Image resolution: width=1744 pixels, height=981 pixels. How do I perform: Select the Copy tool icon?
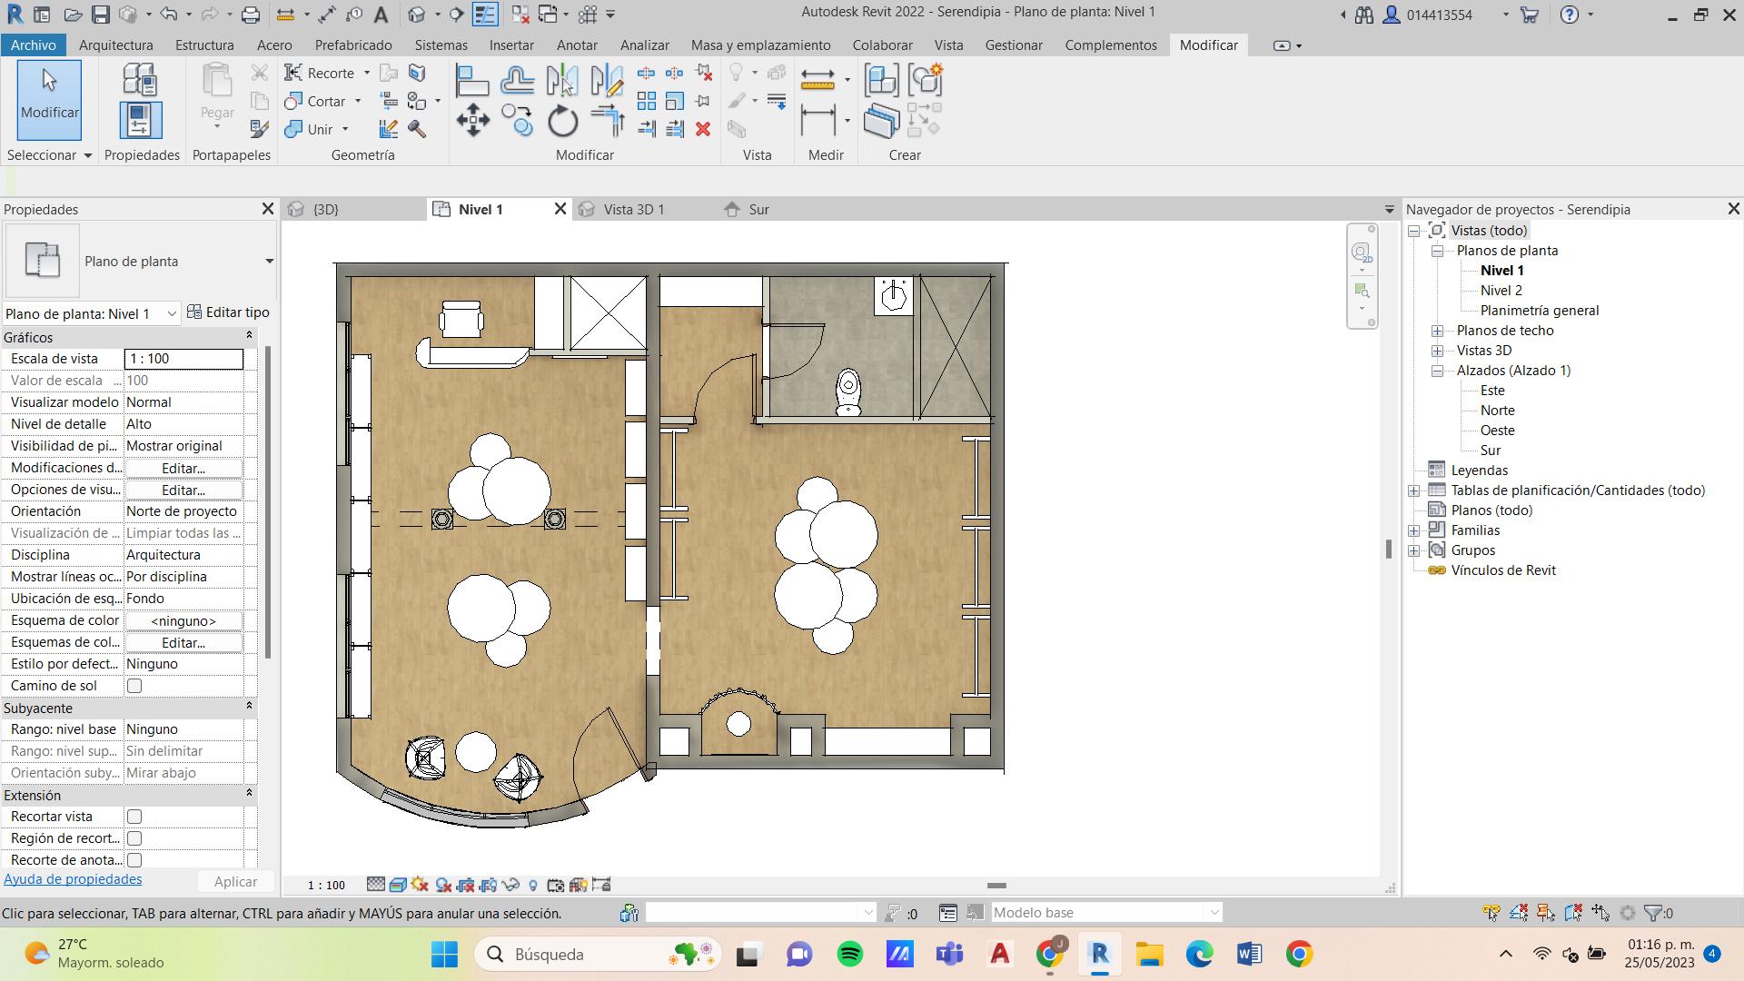coord(517,121)
